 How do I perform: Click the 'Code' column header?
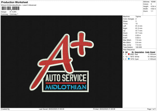[147, 52]
